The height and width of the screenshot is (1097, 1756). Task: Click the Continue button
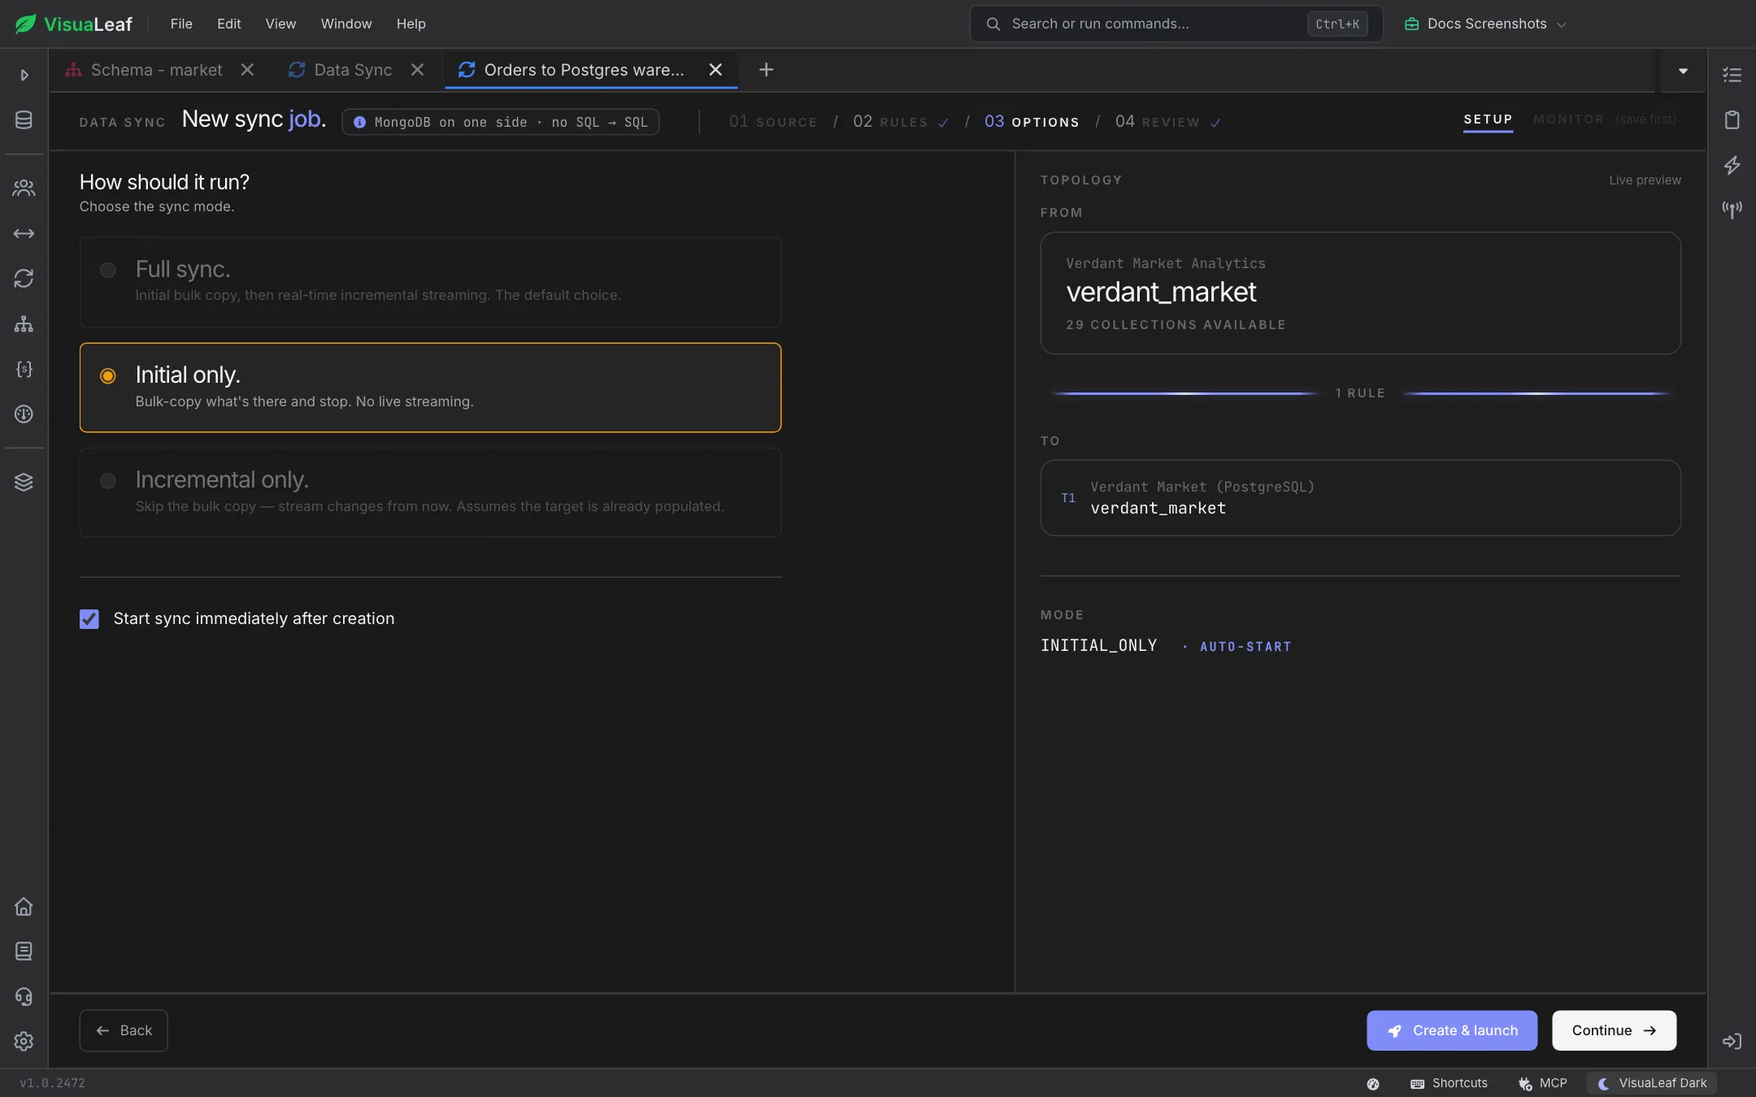1614,1030
